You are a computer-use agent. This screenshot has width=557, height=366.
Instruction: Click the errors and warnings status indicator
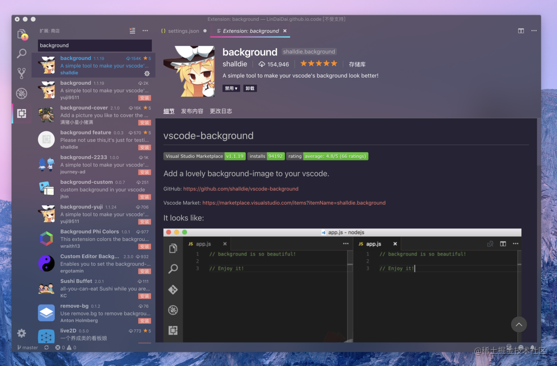click(x=66, y=348)
